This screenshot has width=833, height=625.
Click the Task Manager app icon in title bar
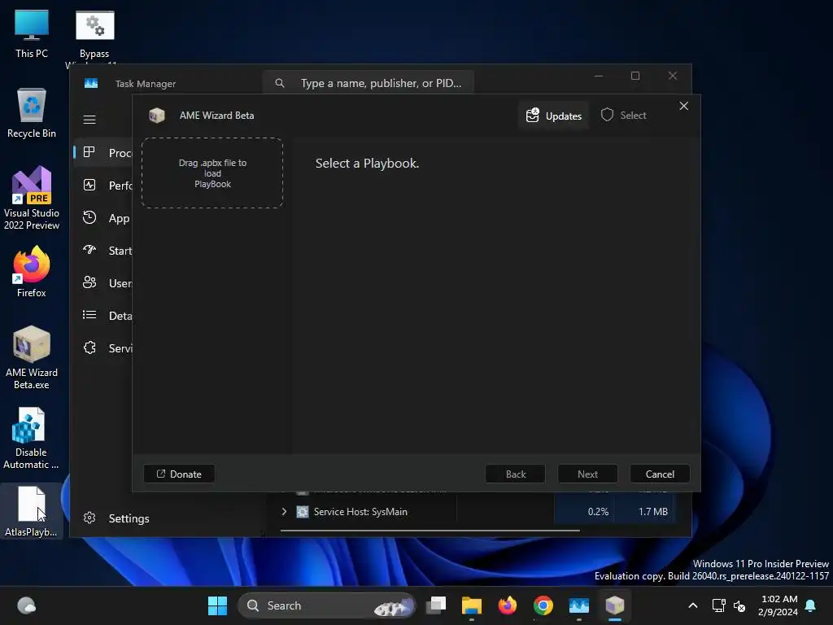pos(91,83)
